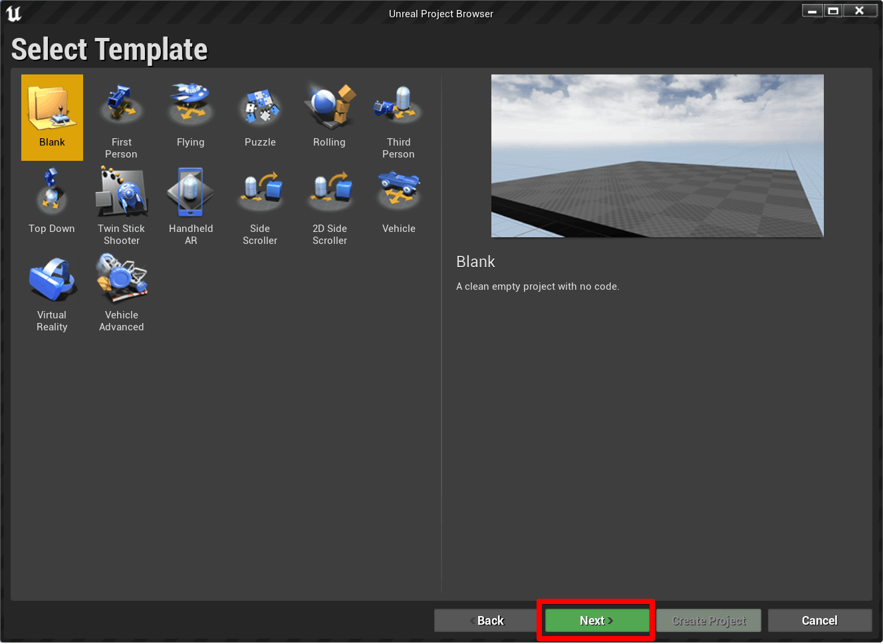Select the Third Person template icon

(x=398, y=103)
